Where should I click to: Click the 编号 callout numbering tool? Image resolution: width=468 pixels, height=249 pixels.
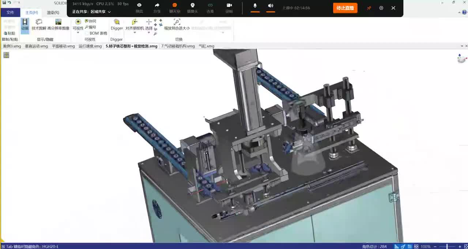click(90, 27)
